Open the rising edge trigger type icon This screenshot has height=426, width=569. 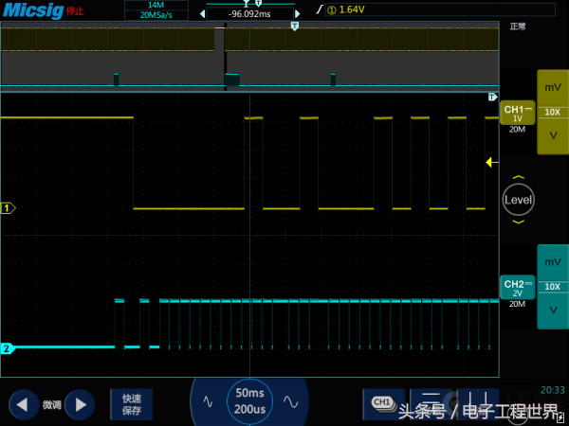click(x=320, y=9)
